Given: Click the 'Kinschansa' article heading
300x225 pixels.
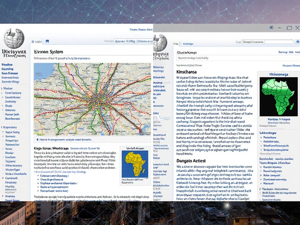Looking at the screenshot, I should (187, 72).
